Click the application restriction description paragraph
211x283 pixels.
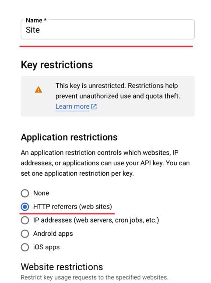click(x=105, y=163)
